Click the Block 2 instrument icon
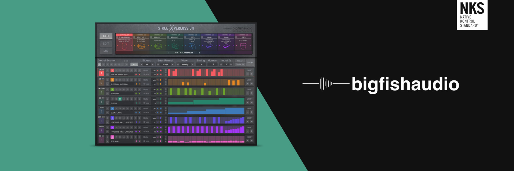 pos(175,46)
